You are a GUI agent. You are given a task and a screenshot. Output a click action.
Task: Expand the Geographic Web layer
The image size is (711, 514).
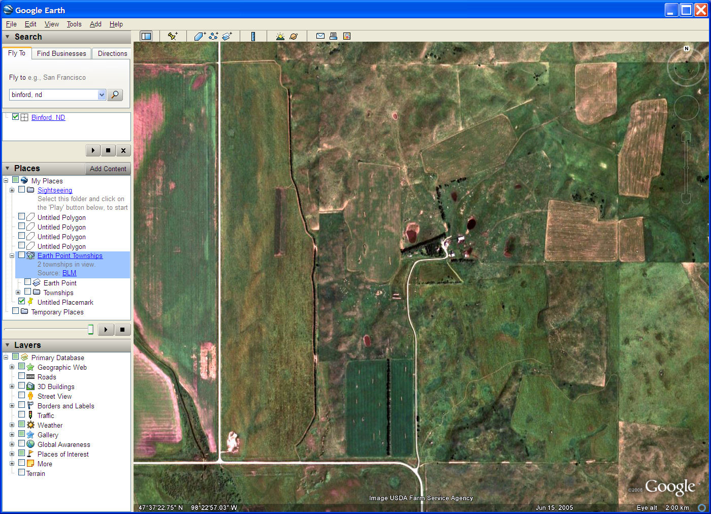click(12, 367)
